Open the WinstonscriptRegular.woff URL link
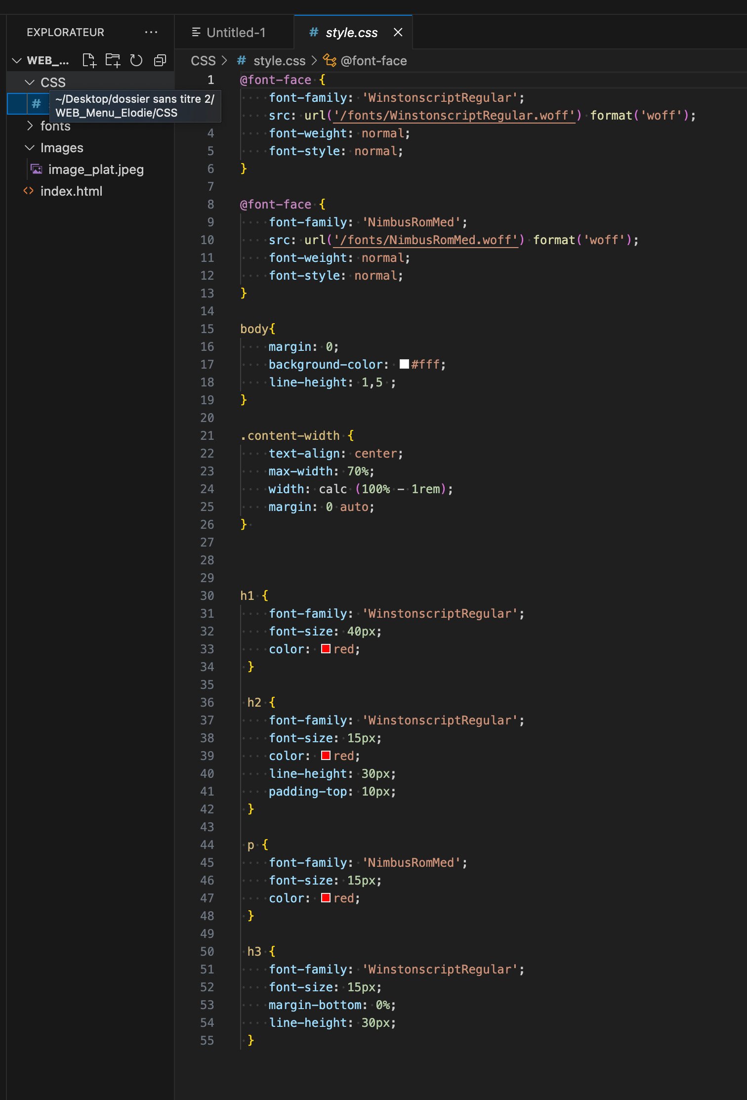The width and height of the screenshot is (747, 1100). pos(454,115)
